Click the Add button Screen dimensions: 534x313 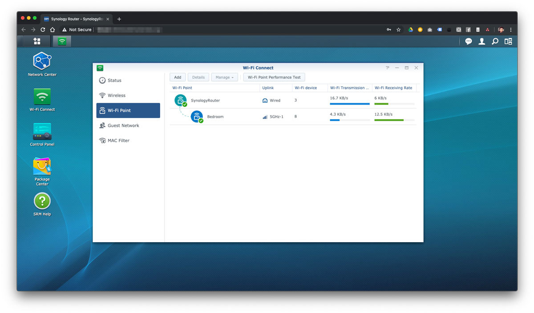click(x=178, y=77)
